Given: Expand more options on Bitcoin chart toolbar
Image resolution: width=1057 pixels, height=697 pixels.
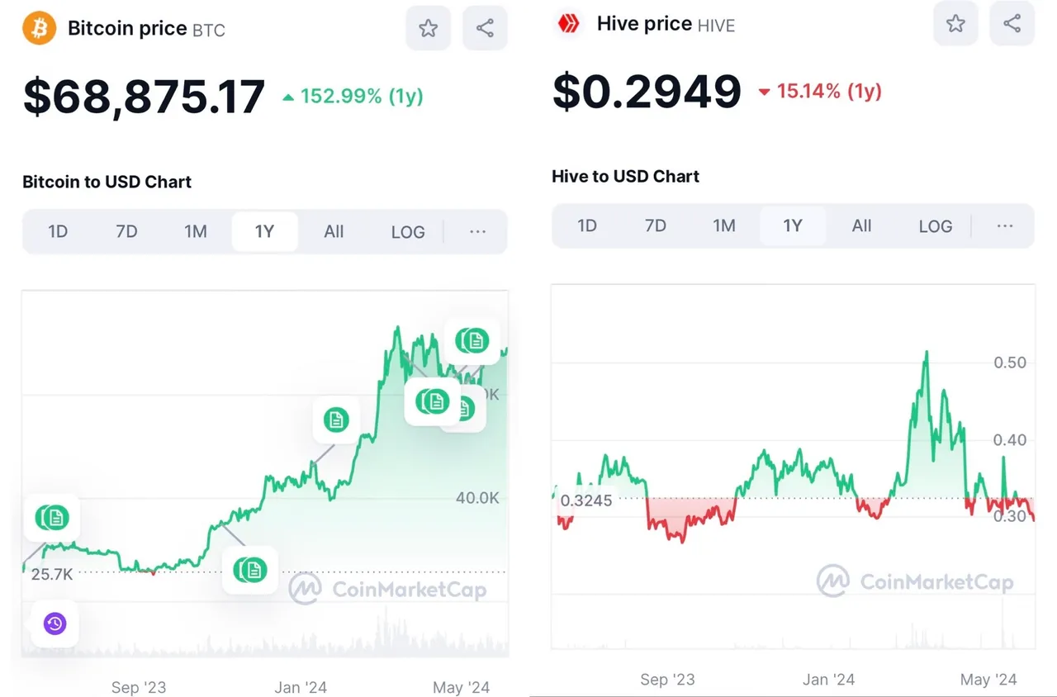Looking at the screenshot, I should [x=477, y=232].
